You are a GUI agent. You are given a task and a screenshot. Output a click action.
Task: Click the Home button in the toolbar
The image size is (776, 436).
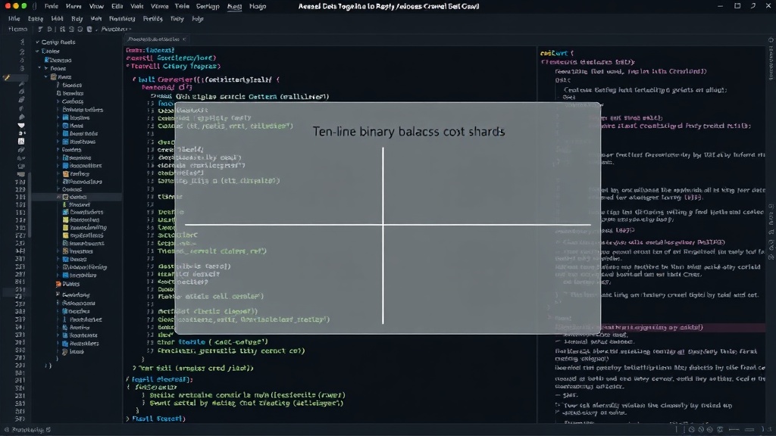(x=18, y=30)
